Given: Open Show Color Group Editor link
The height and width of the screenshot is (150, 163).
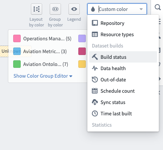Looking at the screenshot, I should (43, 76).
